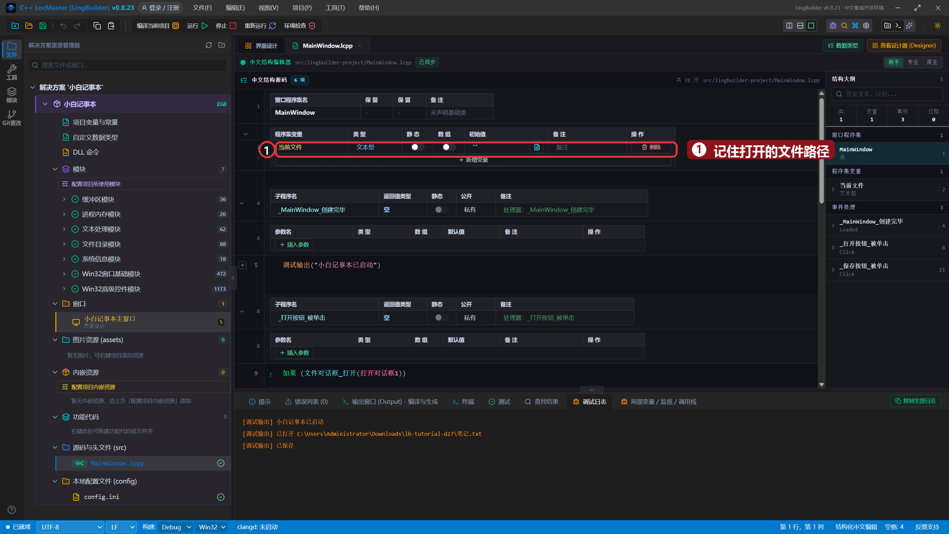
Task: Click the 搜索文件或窗口 search field
Action: (x=129, y=65)
